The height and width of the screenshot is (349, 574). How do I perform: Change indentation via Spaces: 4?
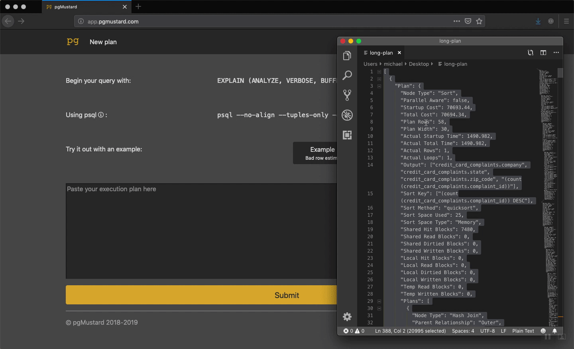463,331
